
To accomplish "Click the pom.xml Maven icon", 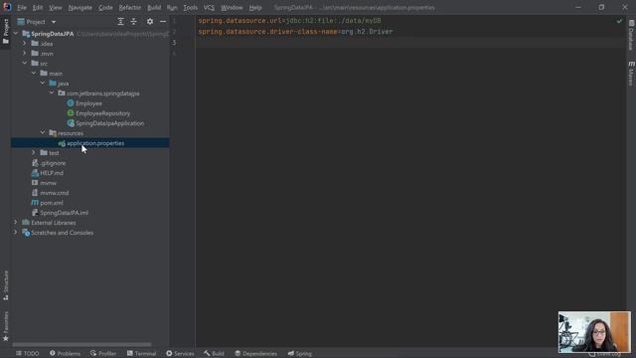I will [35, 203].
